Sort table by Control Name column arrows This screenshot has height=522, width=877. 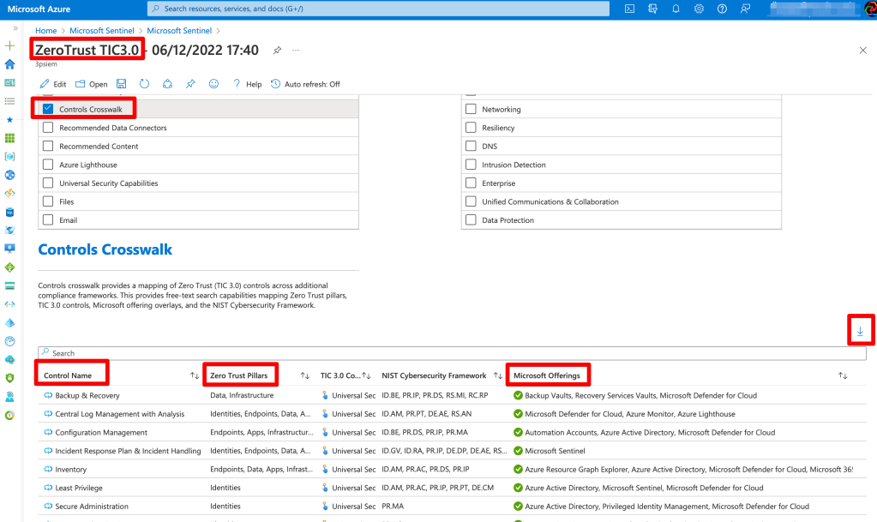coord(194,375)
